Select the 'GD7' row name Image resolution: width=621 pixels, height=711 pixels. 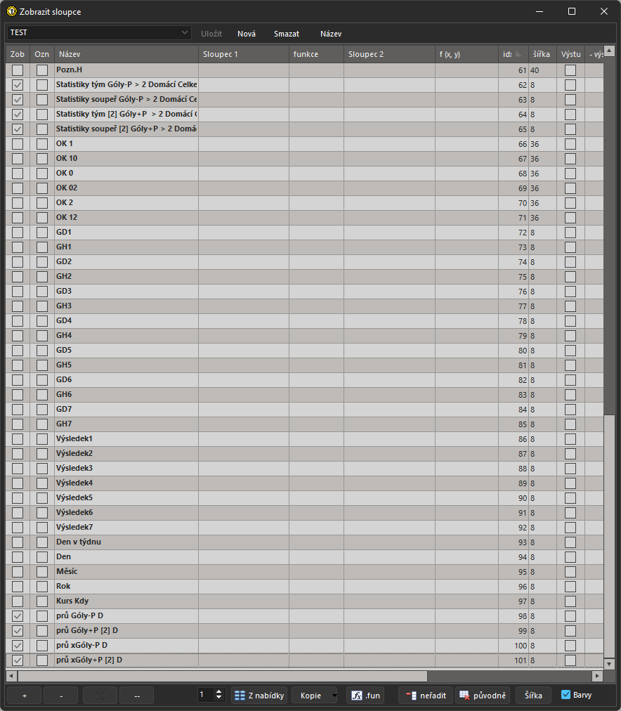coord(64,409)
